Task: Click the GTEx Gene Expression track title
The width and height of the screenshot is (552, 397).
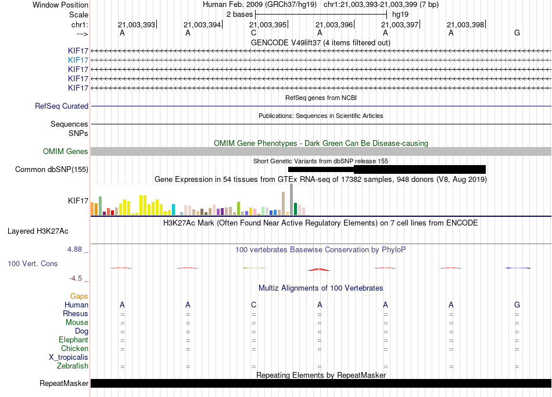Action: [x=321, y=179]
